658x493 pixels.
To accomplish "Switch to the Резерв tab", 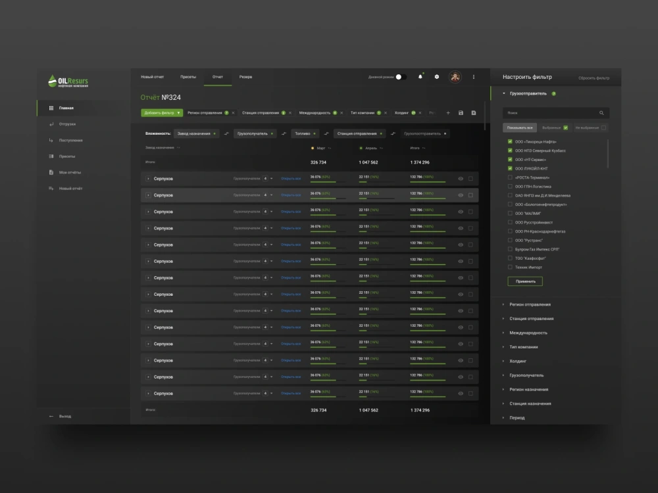I will coord(246,77).
